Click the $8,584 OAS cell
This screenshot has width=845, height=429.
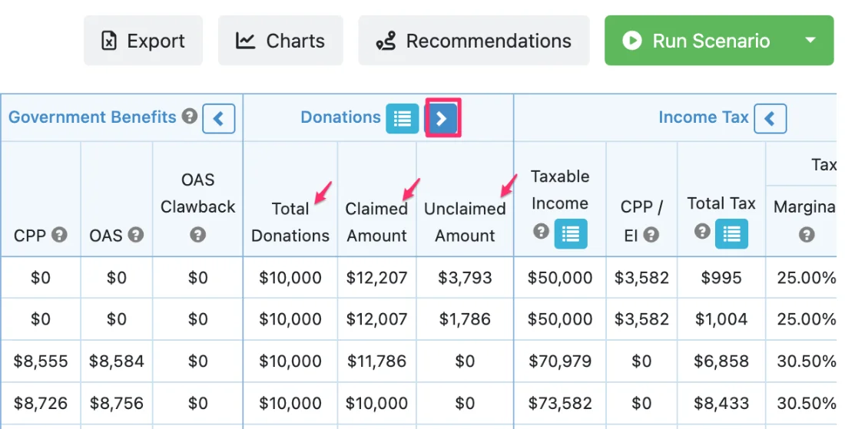[x=117, y=361]
